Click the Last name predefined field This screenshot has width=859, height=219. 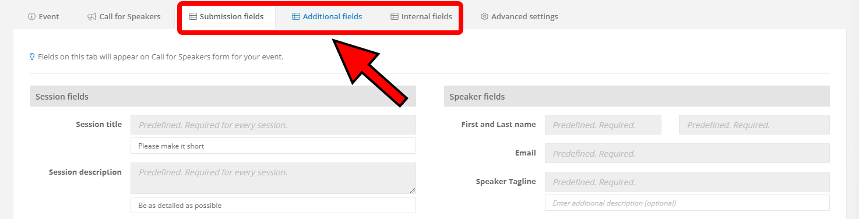click(x=754, y=125)
